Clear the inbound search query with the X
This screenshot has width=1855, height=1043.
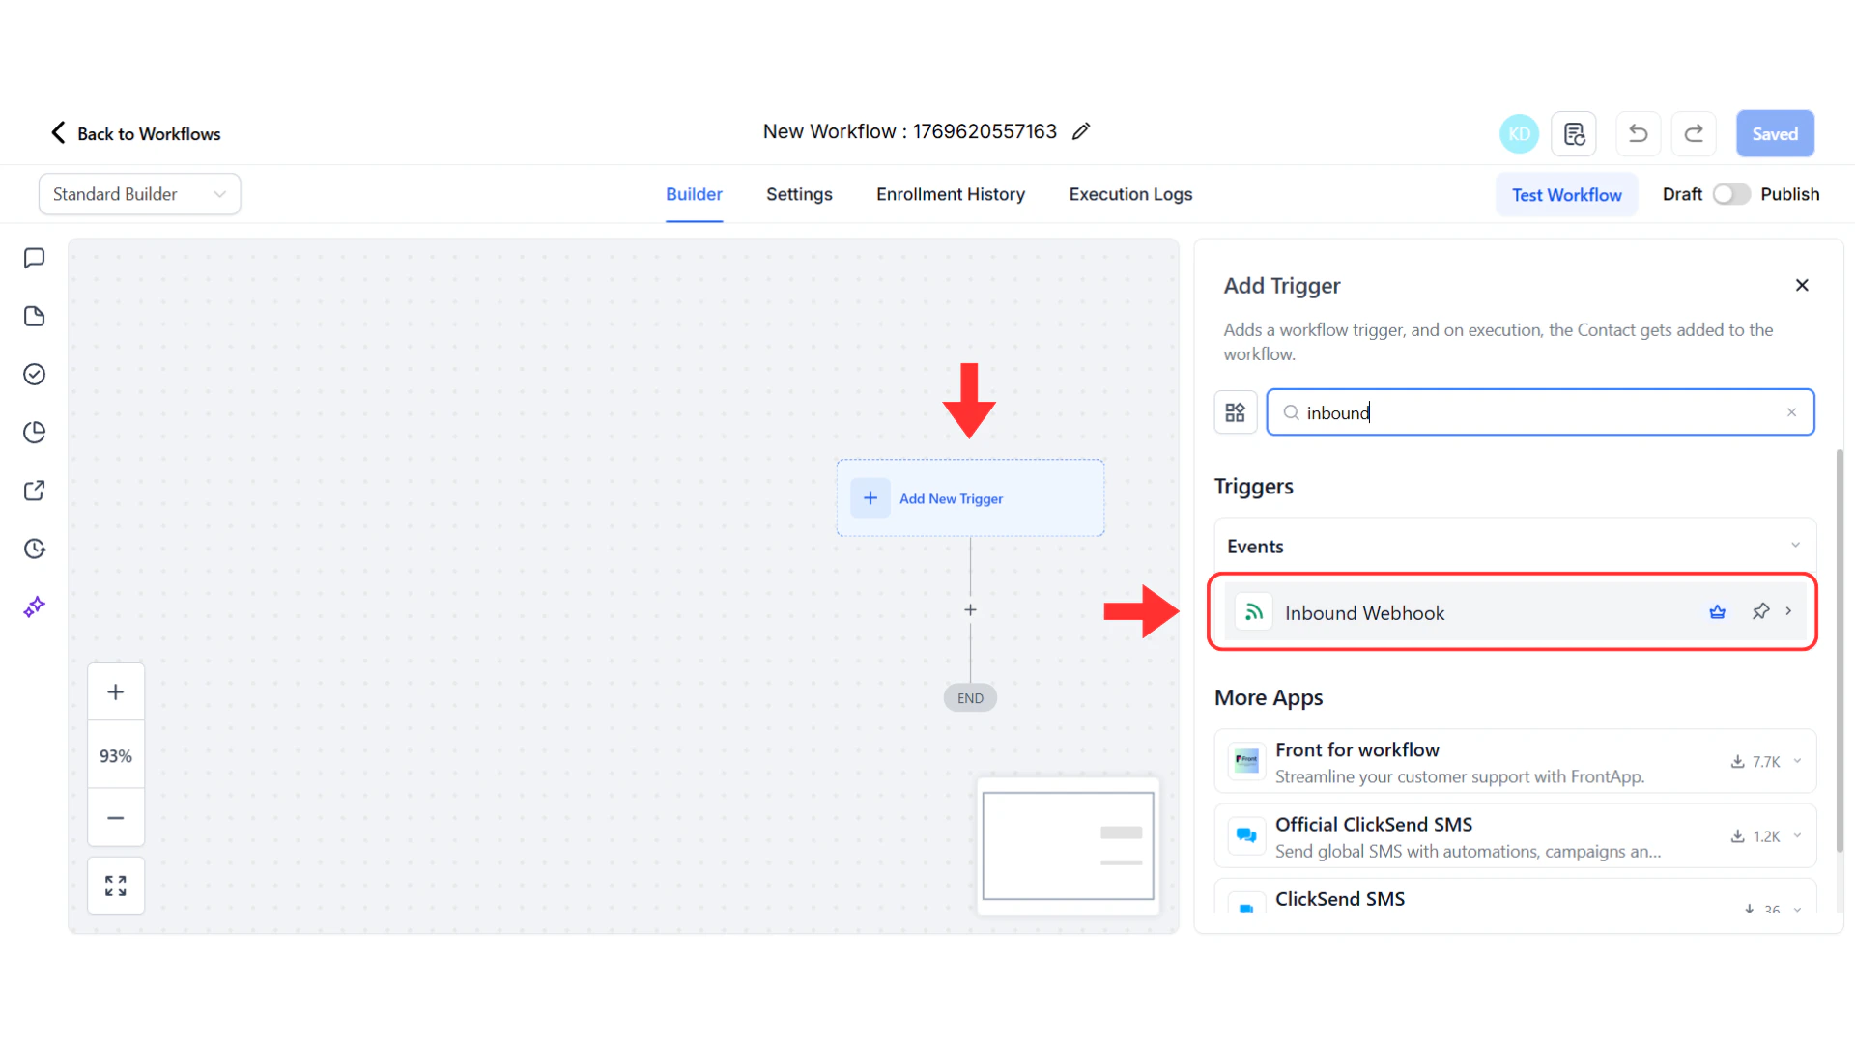(1791, 411)
